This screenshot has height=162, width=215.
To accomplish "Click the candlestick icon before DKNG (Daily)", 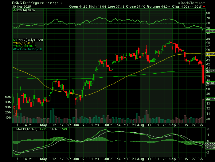I will tap(14, 40).
